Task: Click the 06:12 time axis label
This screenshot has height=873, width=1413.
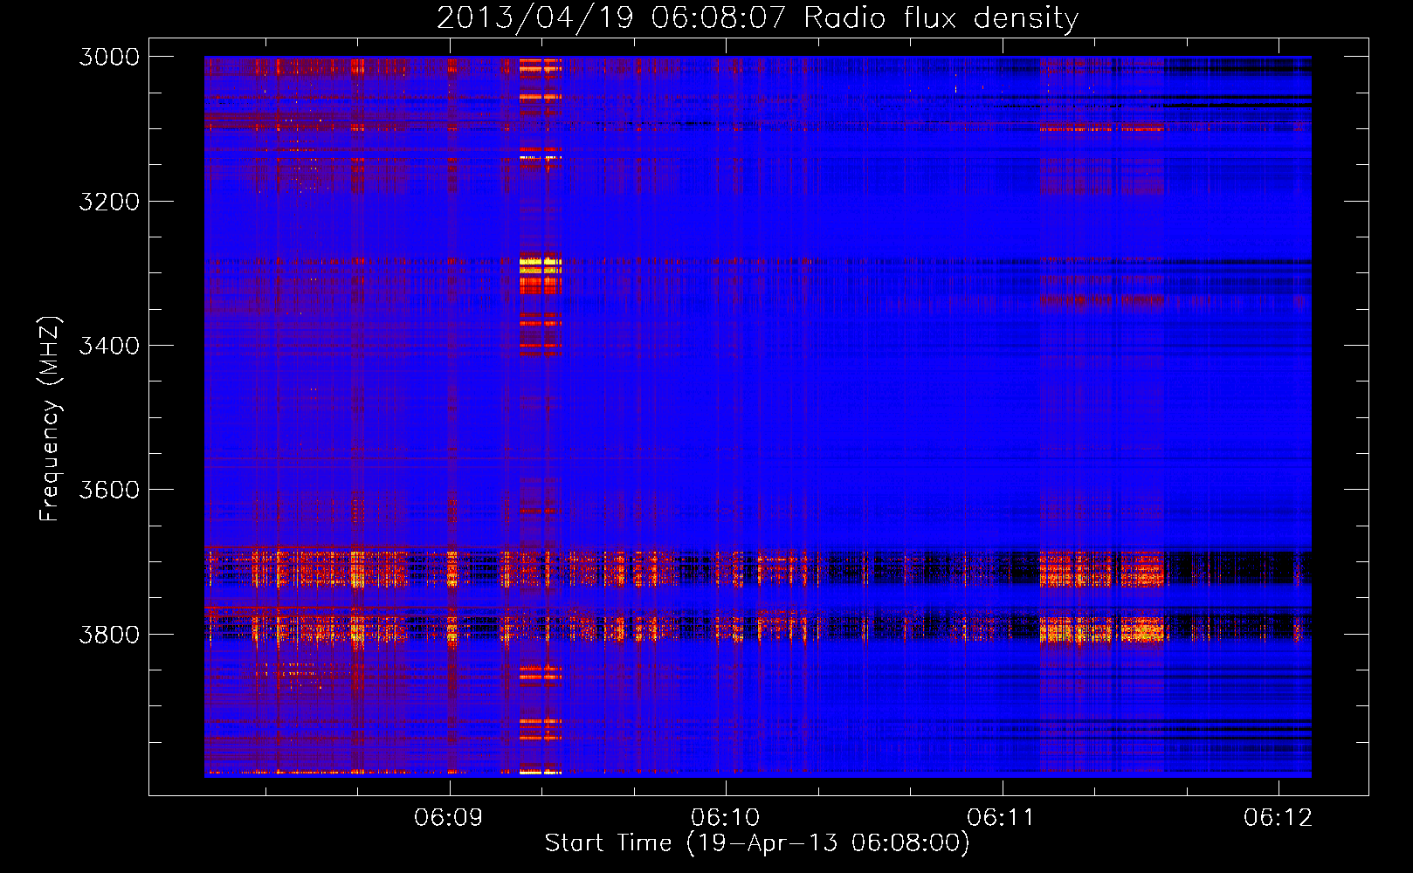Action: (1279, 818)
